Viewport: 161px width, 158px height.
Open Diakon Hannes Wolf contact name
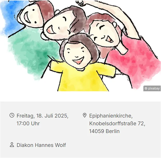[x=41, y=145]
